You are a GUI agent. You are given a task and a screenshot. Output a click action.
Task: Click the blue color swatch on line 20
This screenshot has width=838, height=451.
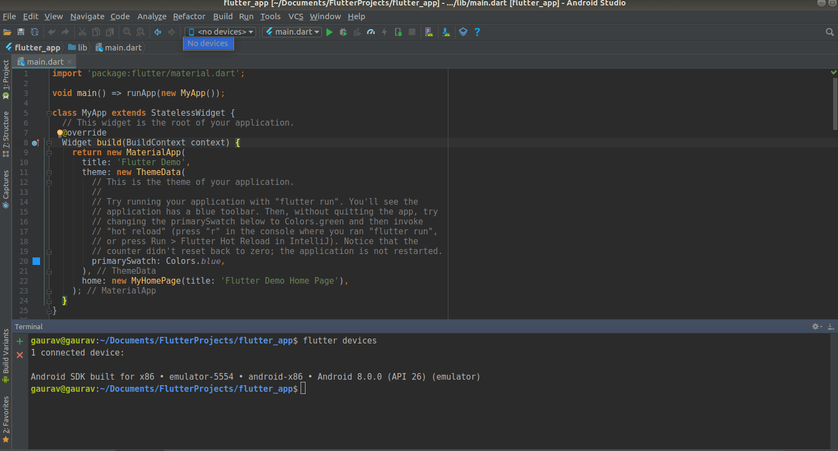tap(36, 261)
